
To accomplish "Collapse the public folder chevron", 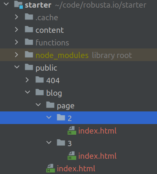I will (x=17, y=67).
